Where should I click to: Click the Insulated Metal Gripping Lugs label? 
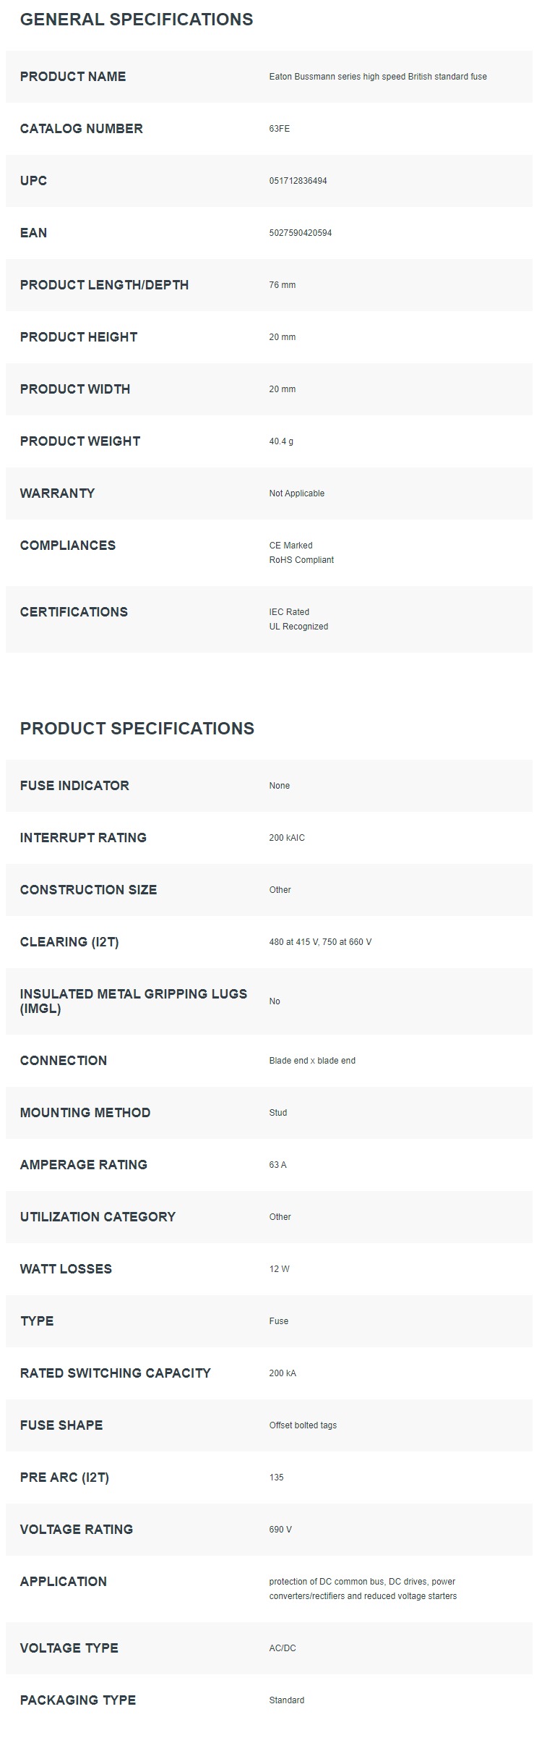134,1001
